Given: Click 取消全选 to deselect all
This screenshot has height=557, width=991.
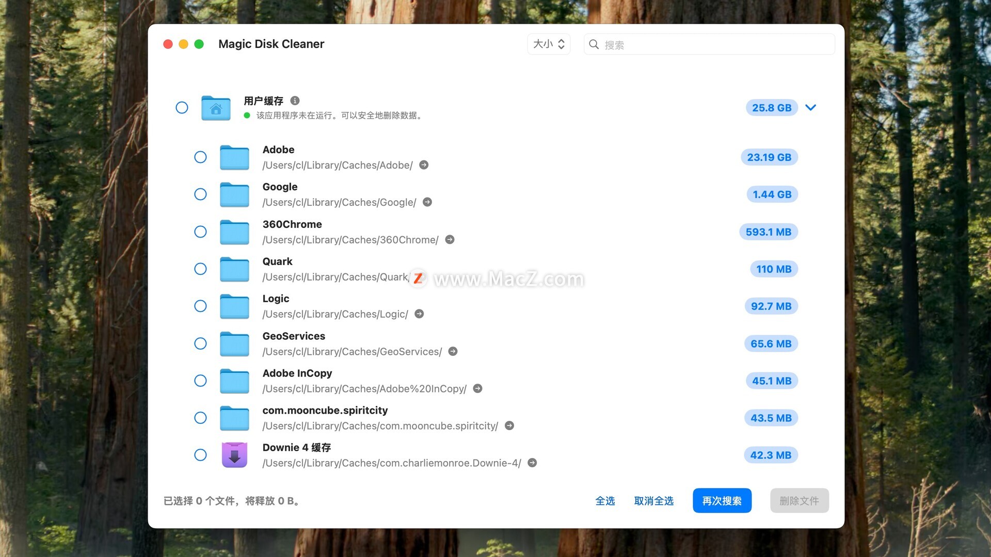Looking at the screenshot, I should tap(653, 501).
